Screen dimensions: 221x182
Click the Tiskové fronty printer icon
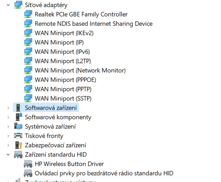(18, 136)
